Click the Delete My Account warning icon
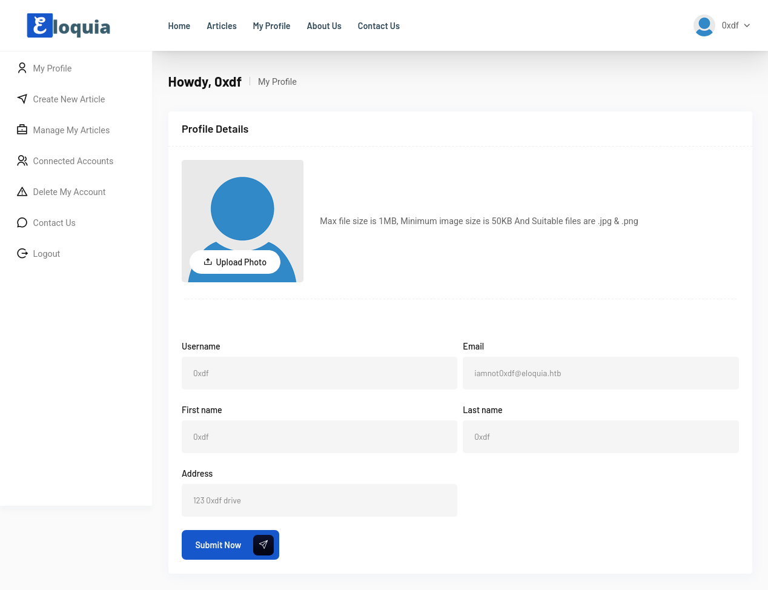Screen dimensions: 768x590 (22, 191)
